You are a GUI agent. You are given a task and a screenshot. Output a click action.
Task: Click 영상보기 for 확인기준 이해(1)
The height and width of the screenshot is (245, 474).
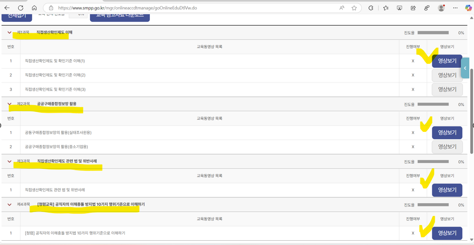pos(447,61)
